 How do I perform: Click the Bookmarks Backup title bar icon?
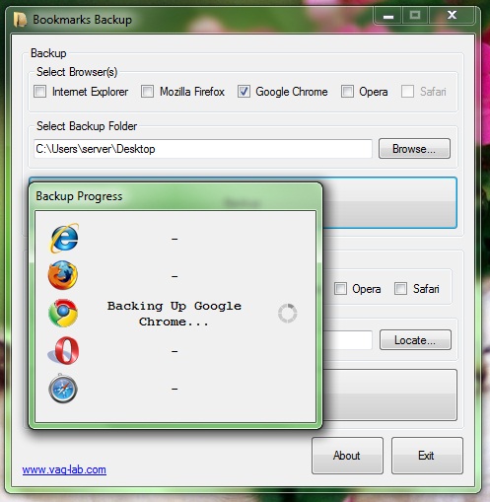tap(20, 20)
